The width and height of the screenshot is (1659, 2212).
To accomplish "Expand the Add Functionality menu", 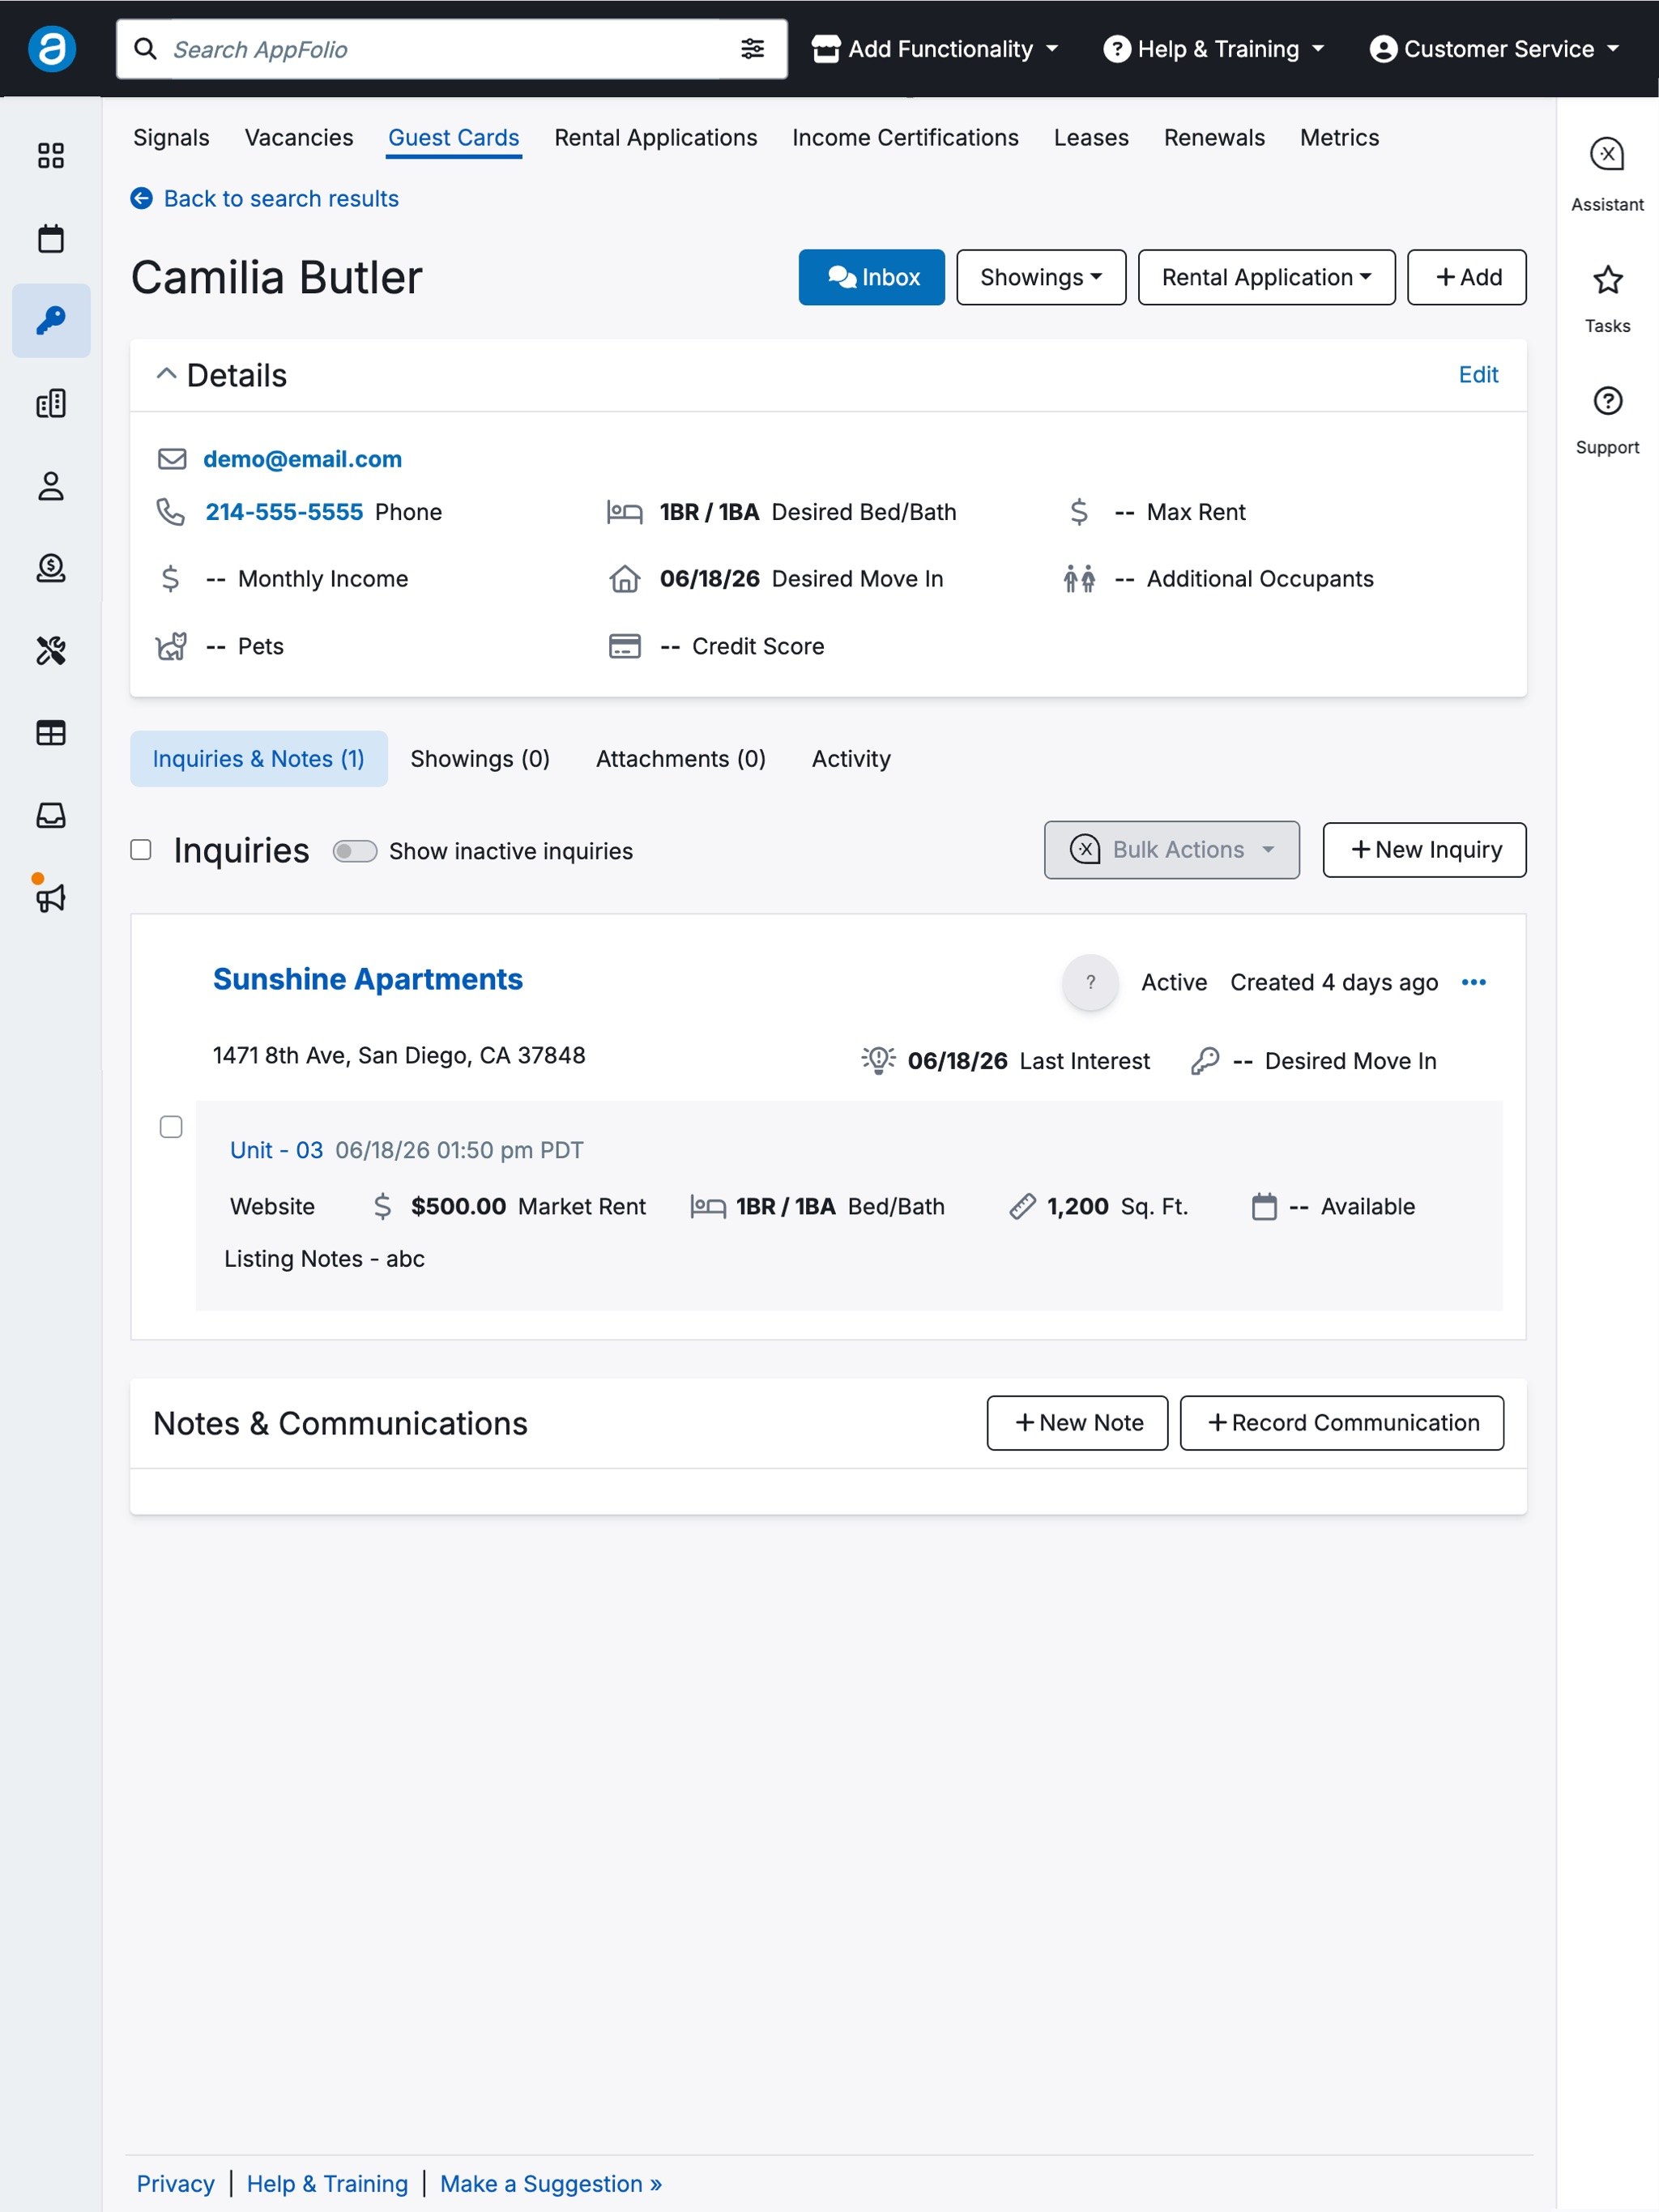I will pyautogui.click(x=935, y=49).
